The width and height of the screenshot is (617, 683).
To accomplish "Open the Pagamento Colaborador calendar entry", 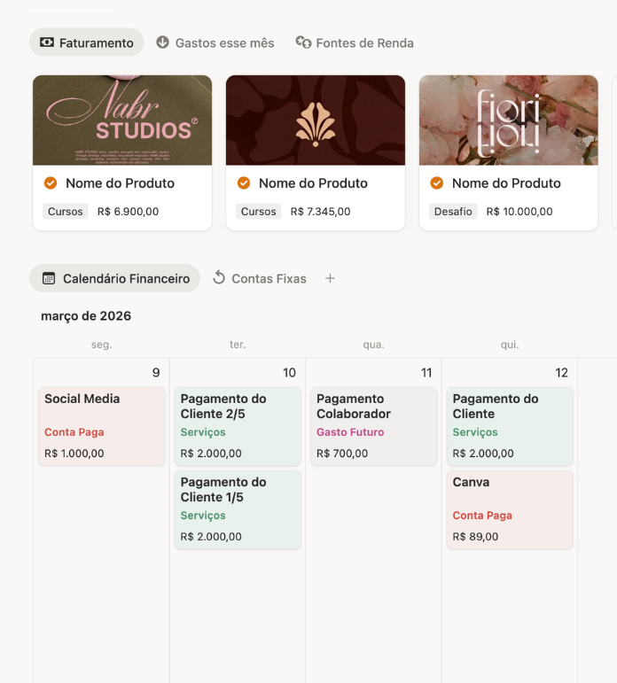I will click(x=373, y=426).
